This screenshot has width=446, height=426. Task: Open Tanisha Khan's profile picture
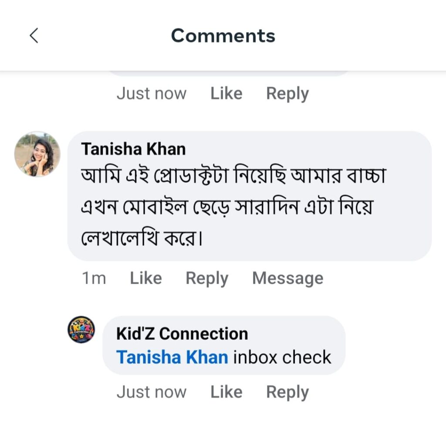pos(37,154)
